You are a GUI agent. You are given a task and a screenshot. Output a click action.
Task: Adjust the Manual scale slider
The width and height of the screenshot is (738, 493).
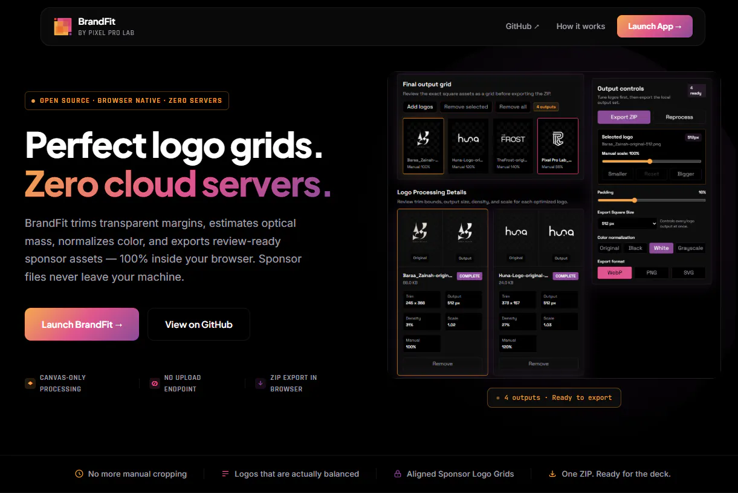coord(652,161)
